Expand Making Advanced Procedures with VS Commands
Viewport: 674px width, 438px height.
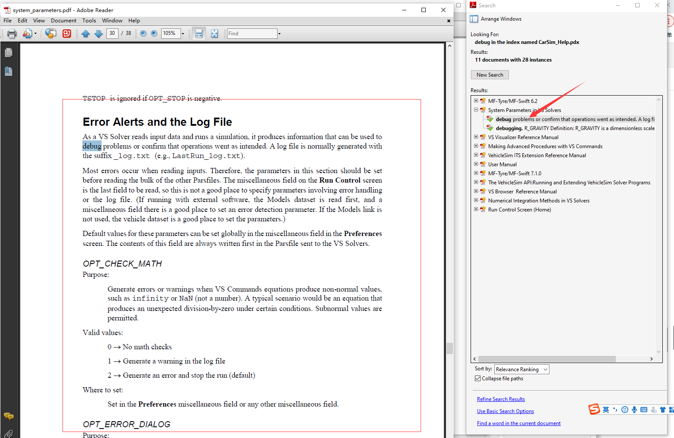(x=476, y=146)
